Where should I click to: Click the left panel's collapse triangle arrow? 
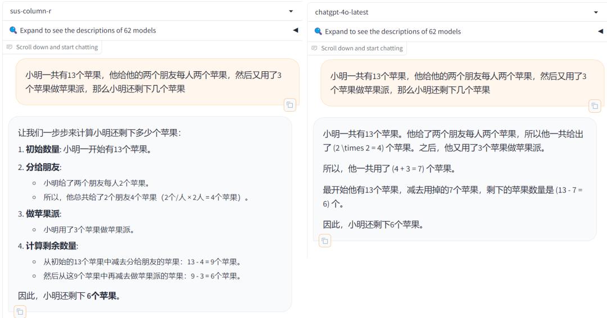coord(296,30)
